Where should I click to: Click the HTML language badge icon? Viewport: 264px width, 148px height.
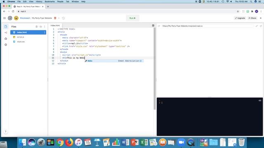55,18
